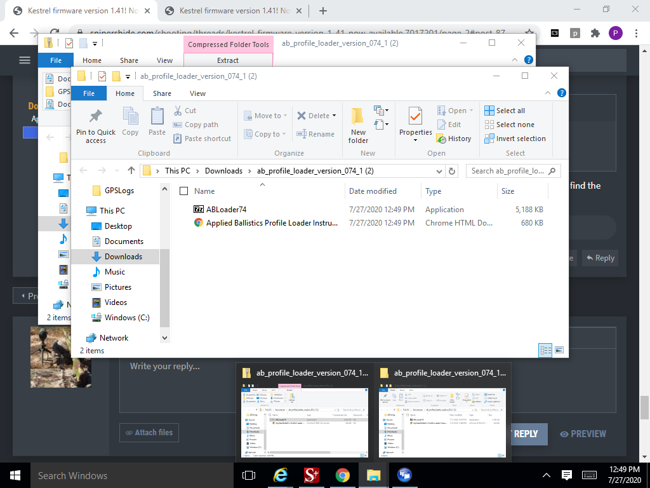Viewport: 650px width, 488px height.
Task: Expand the Delete dropdown arrow
Action: click(334, 116)
